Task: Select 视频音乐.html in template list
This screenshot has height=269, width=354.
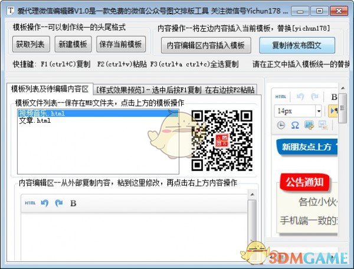Action: pos(98,113)
